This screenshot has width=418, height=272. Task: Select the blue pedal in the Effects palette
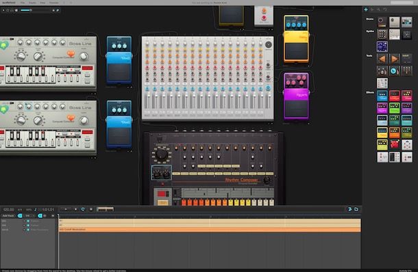pyautogui.click(x=382, y=96)
